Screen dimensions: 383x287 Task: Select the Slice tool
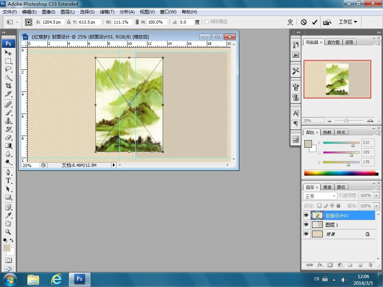[8, 94]
